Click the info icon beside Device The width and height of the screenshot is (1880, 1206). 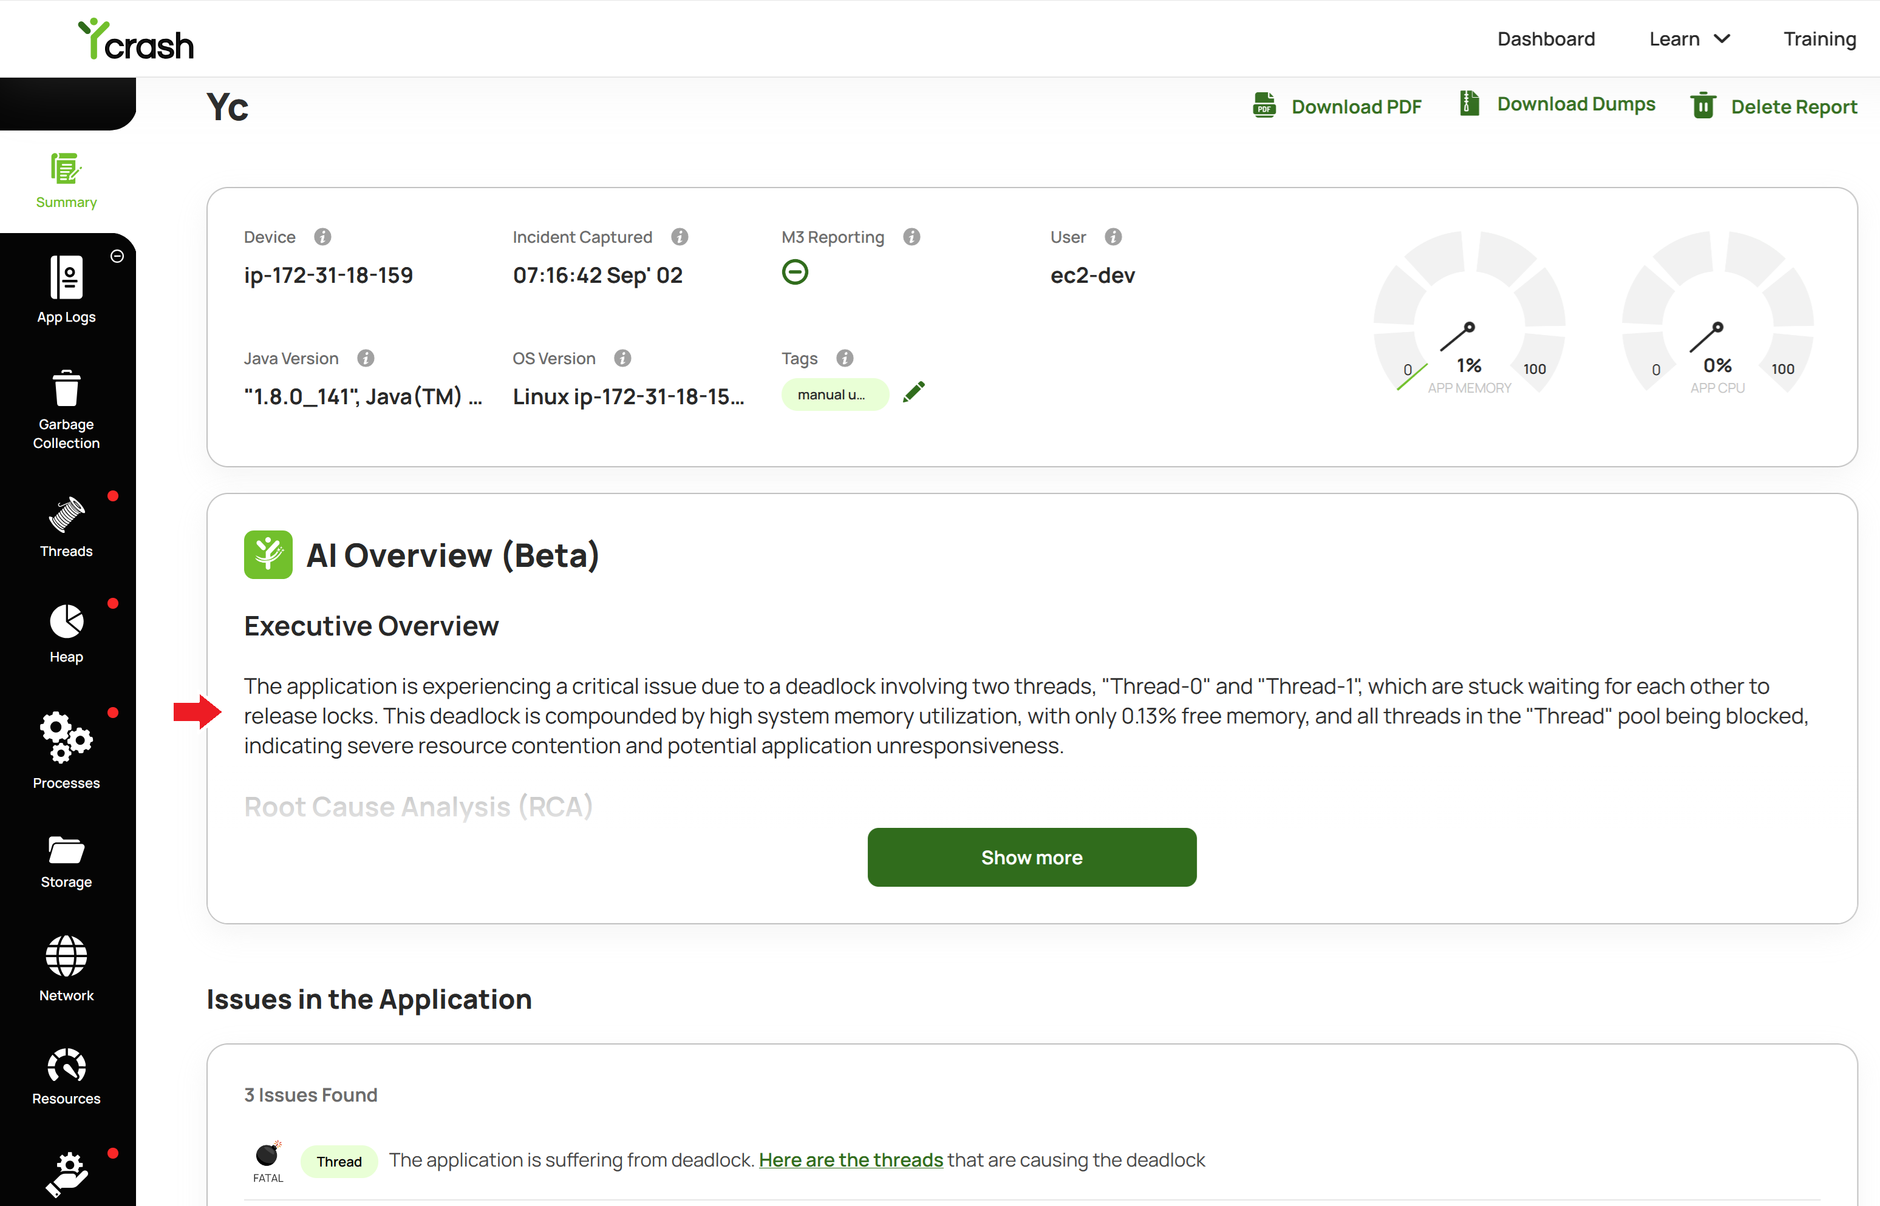tap(322, 237)
